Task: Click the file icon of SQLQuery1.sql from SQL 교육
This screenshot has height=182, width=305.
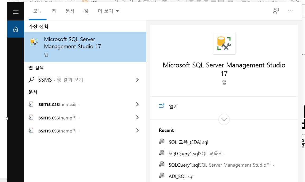Action: 162,153
